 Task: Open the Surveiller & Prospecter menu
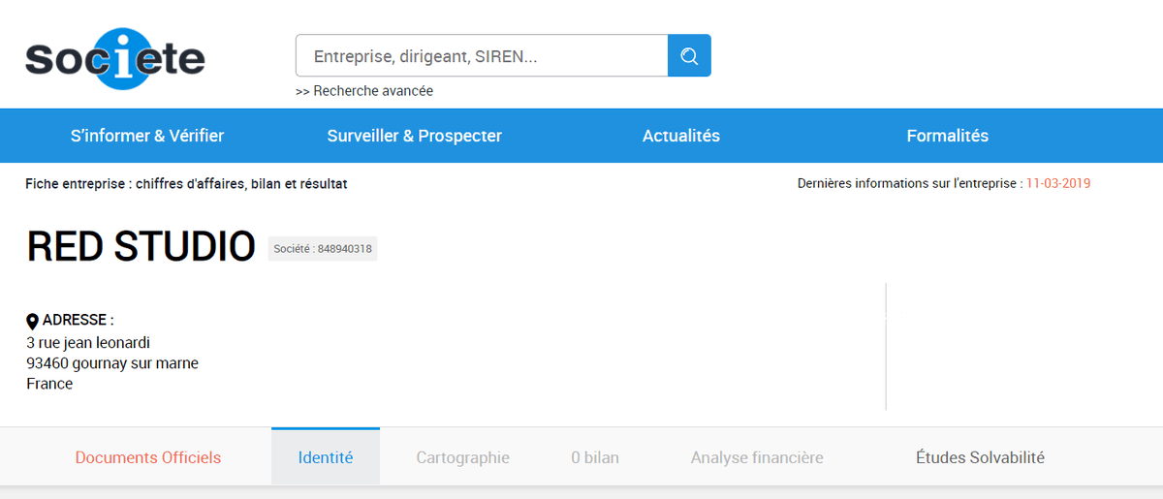(x=415, y=136)
